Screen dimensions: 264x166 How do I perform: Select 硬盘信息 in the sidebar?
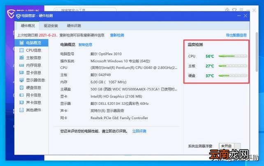(x=31, y=88)
